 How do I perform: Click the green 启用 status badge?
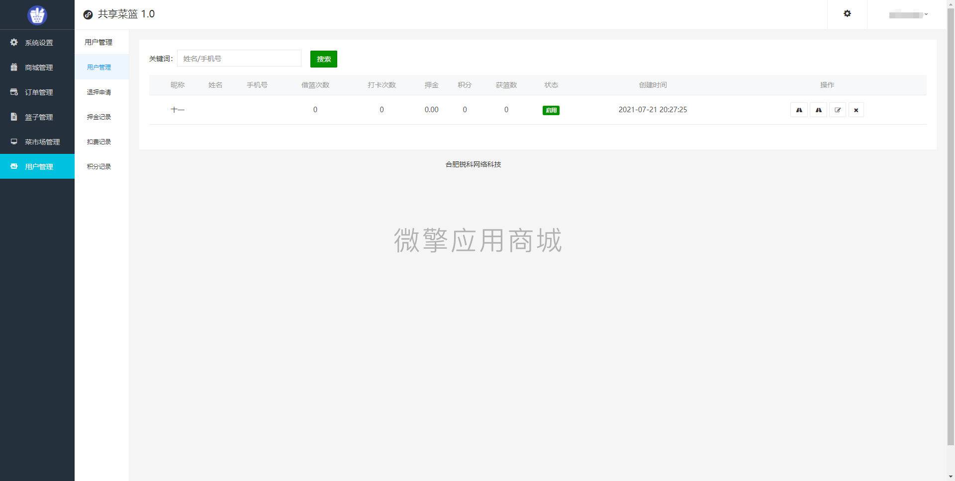(x=551, y=110)
